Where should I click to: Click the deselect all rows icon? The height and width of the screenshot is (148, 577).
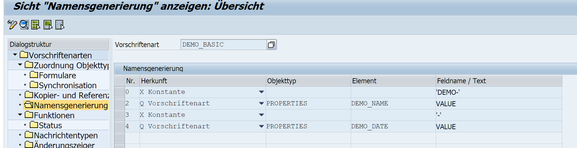[60, 25]
